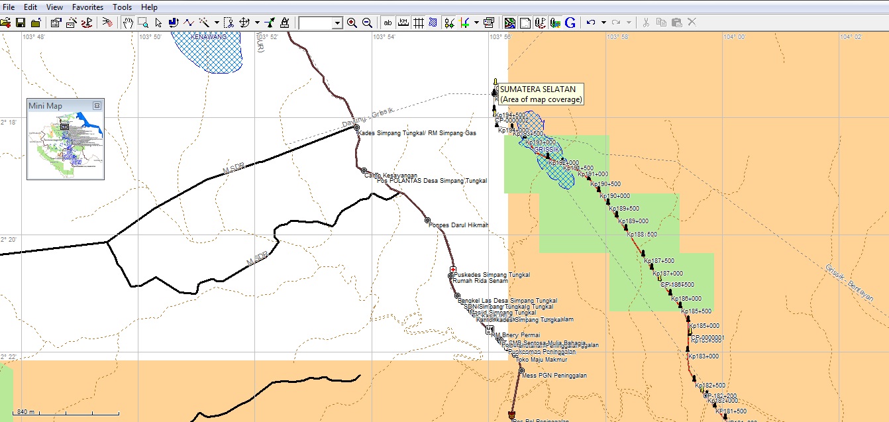Open the Tools menu

(x=122, y=7)
